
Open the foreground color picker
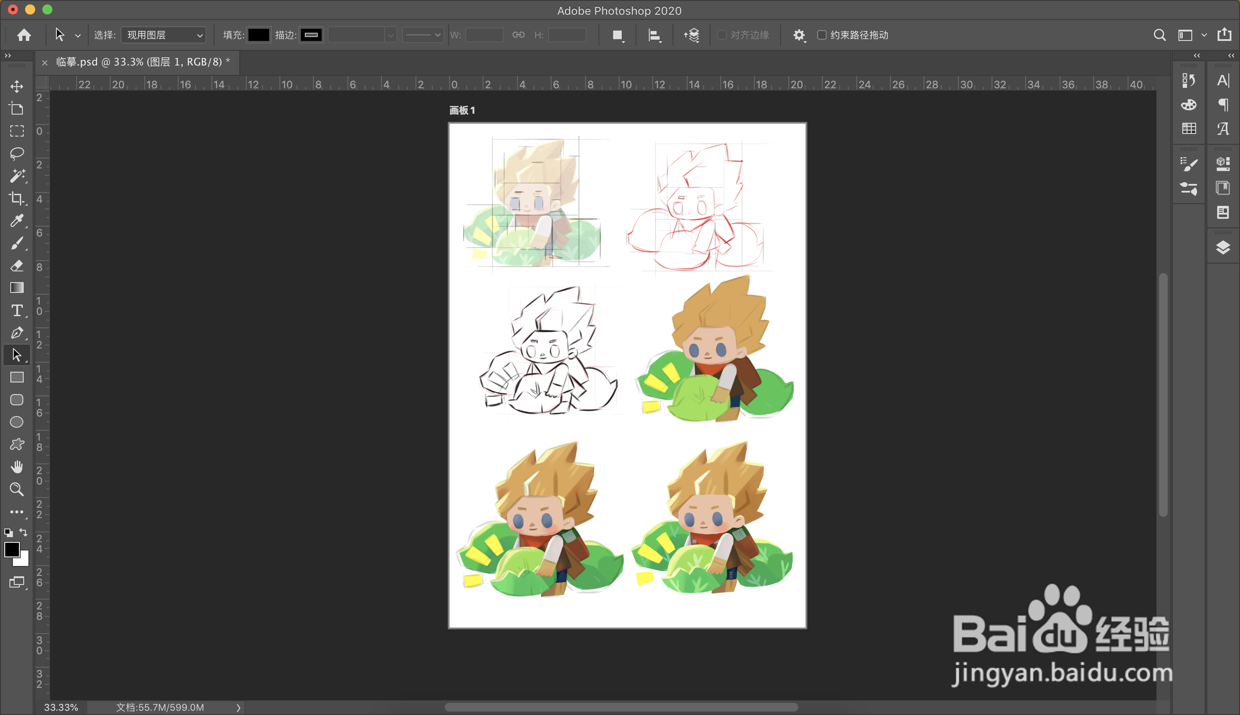pos(12,549)
